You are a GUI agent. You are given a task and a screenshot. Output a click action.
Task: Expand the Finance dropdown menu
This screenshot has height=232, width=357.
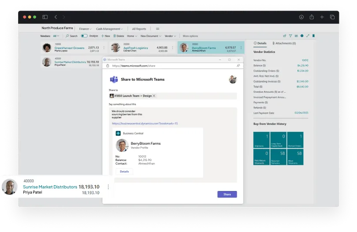tap(85, 29)
